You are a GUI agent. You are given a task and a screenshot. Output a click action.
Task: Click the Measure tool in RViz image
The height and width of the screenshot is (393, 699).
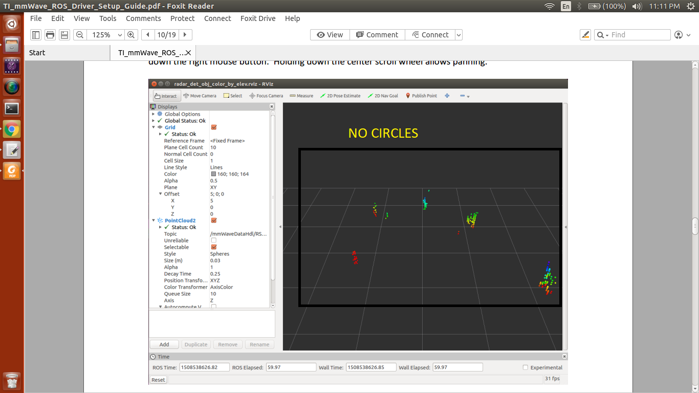coord(301,96)
